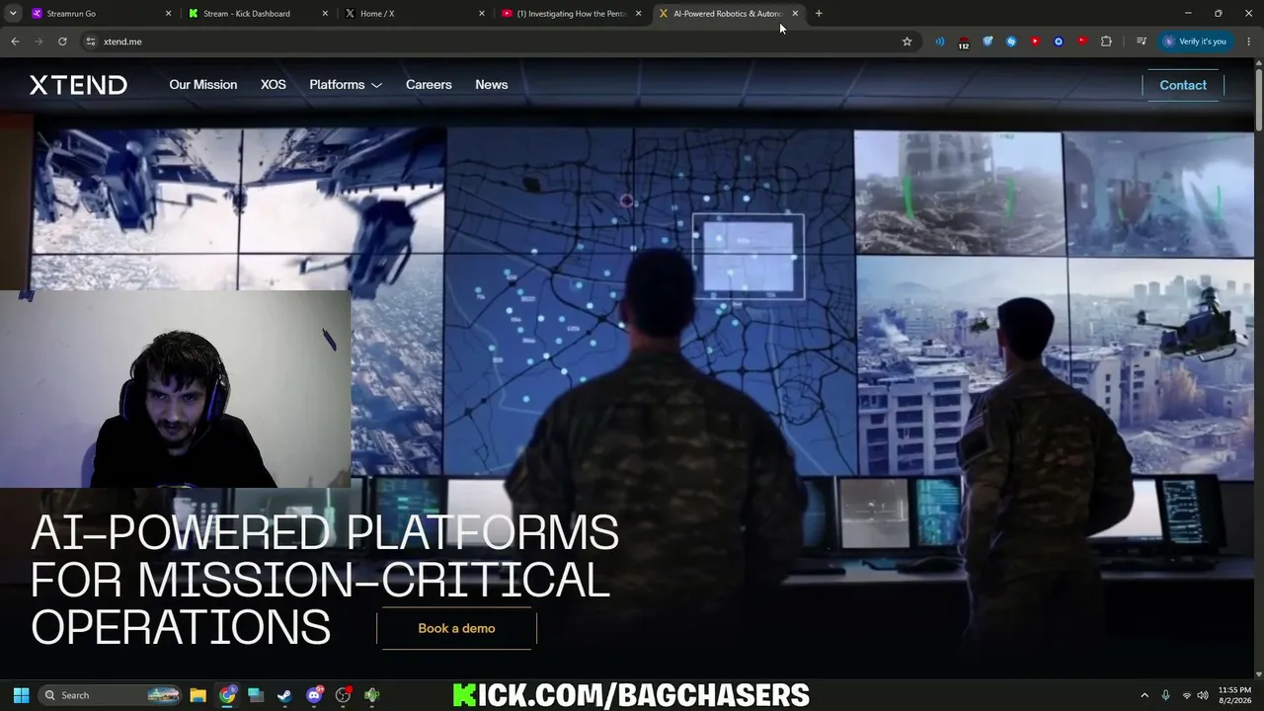Open the blue sound-wave extension
This screenshot has width=1264, height=711.
click(x=939, y=41)
